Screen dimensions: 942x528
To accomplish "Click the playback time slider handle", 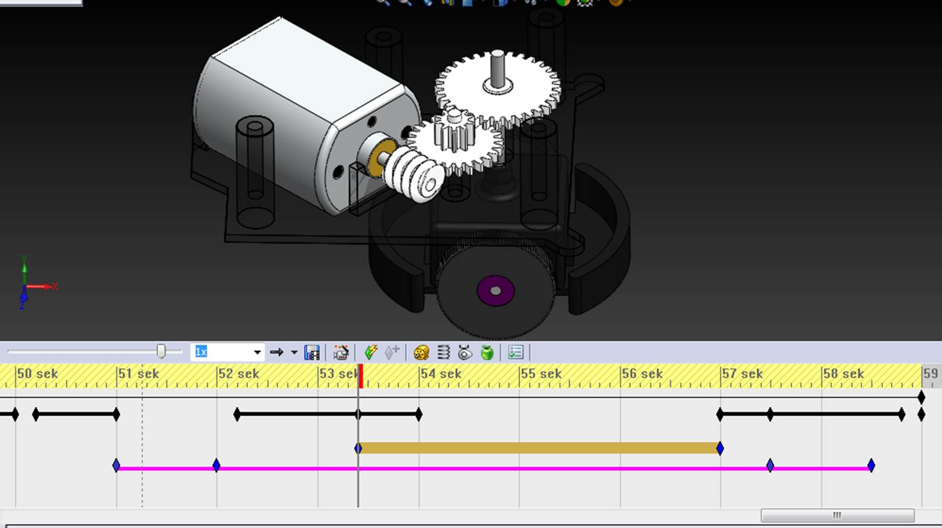I will [161, 351].
